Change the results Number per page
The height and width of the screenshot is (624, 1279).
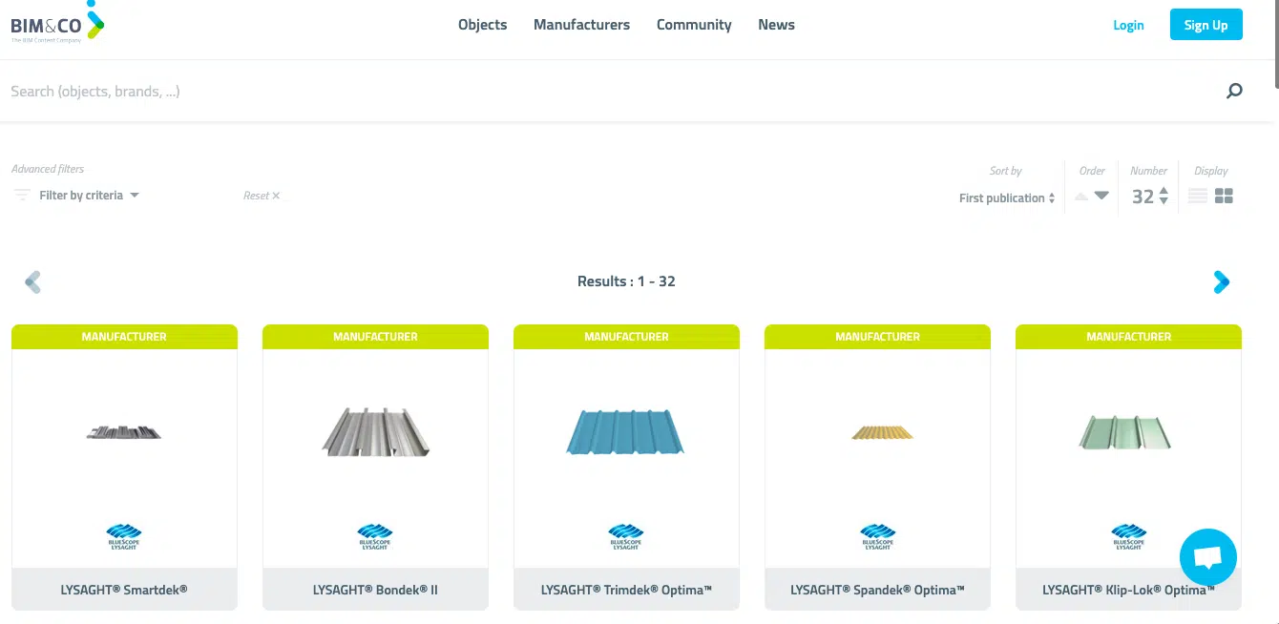[x=1148, y=195]
